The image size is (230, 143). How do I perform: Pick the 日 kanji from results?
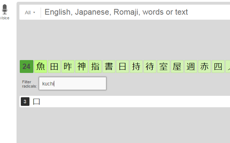(x=123, y=66)
